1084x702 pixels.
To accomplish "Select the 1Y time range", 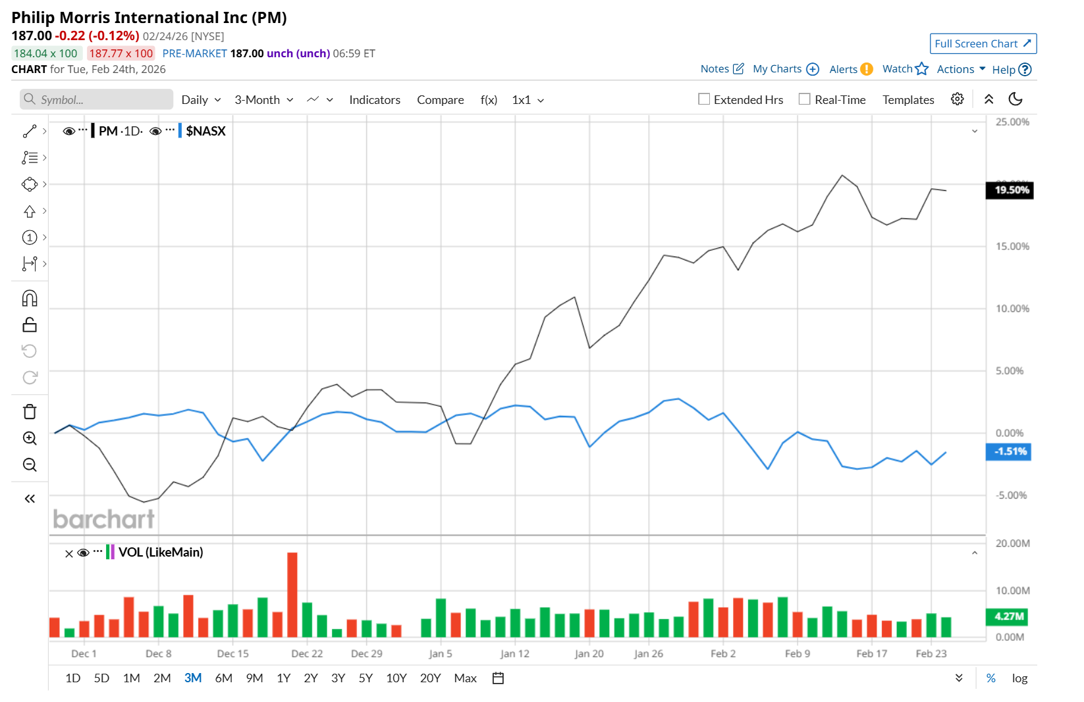I will tap(284, 678).
